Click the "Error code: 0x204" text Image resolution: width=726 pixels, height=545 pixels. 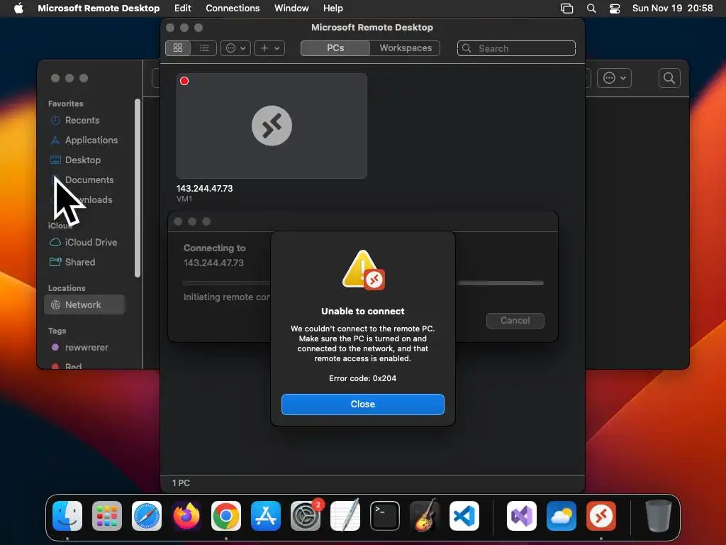362,378
